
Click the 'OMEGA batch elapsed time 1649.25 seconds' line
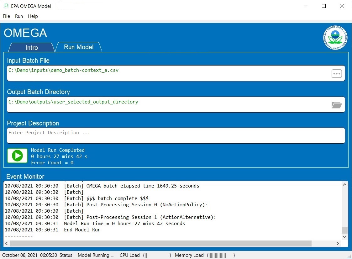coord(143,186)
